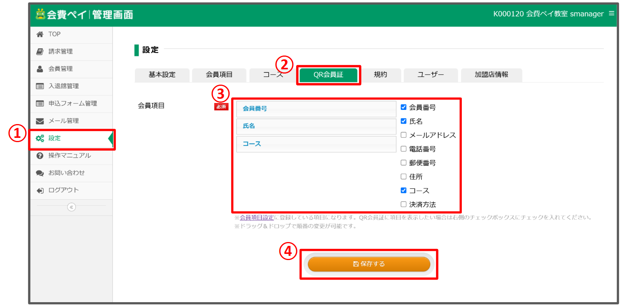Click the TOP home icon in sidebar
622x306 pixels.
coord(40,34)
